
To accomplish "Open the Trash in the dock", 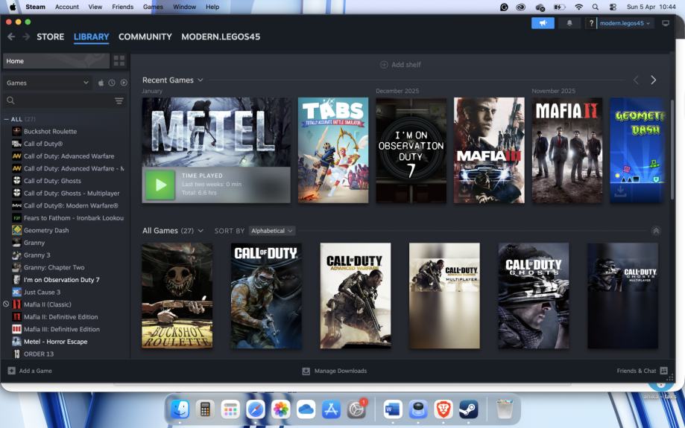I will click(x=505, y=409).
